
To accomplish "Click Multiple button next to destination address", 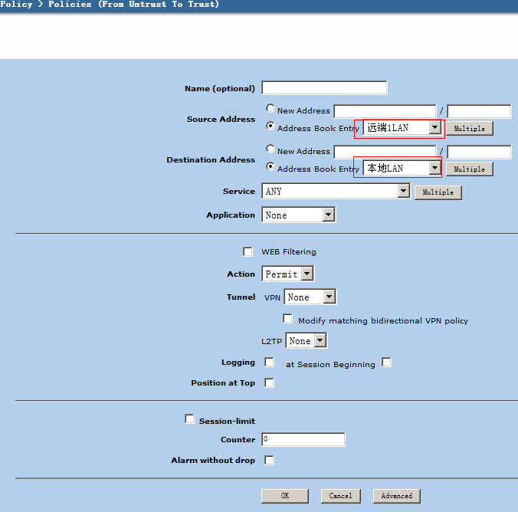I will click(469, 169).
